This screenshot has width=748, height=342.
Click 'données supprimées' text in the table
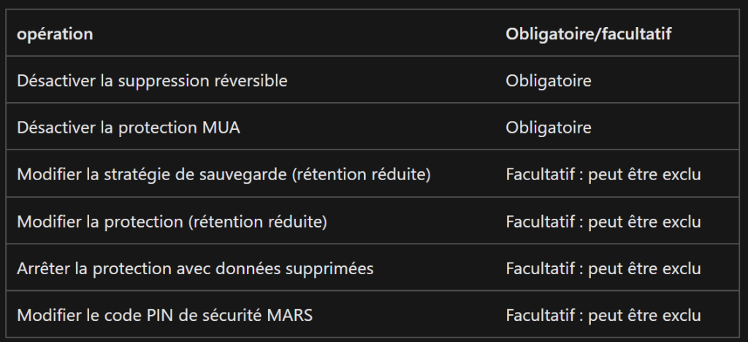tap(294, 268)
